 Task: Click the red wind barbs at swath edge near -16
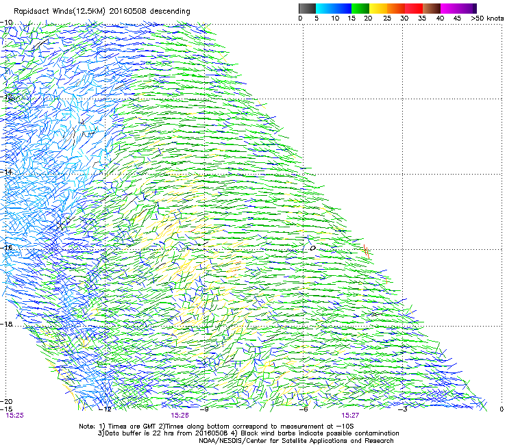pyautogui.click(x=367, y=251)
